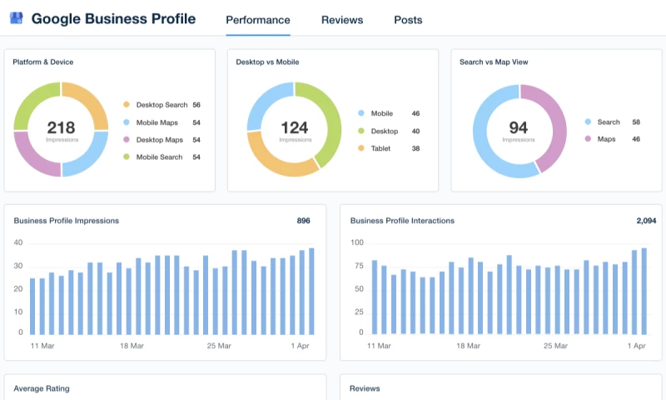The height and width of the screenshot is (400, 666).
Task: Click the last bar in Impressions chart
Action: coord(311,291)
